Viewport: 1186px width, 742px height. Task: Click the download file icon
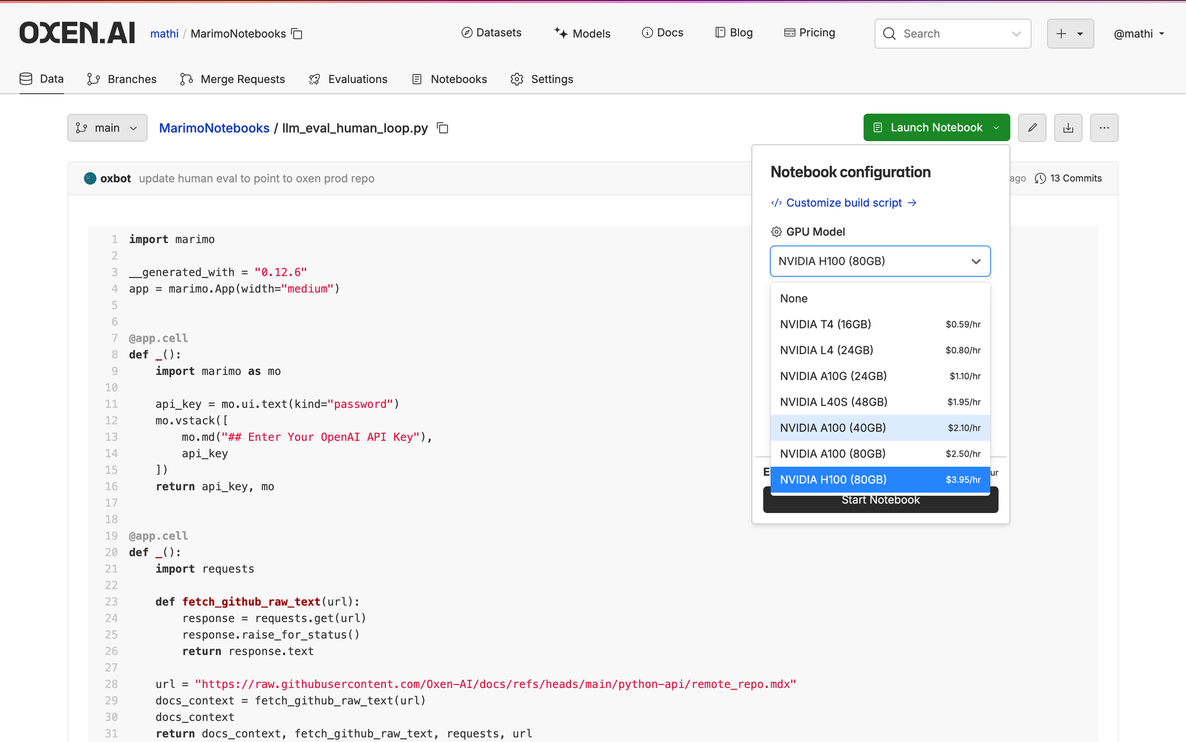click(x=1068, y=128)
